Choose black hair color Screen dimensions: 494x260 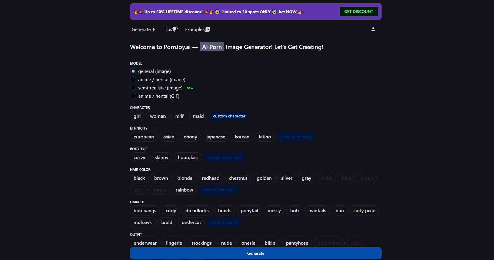[139, 178]
